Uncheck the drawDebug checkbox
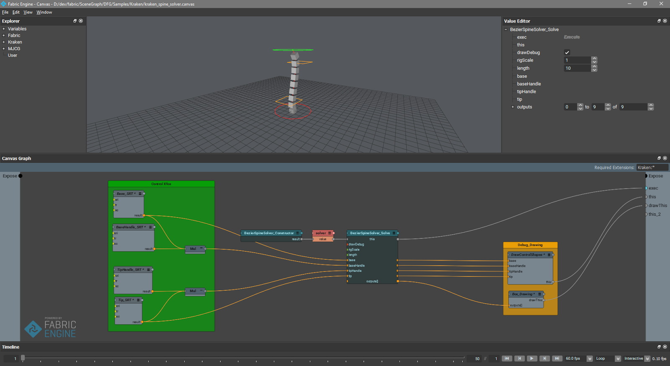This screenshot has width=670, height=366. pyautogui.click(x=567, y=53)
